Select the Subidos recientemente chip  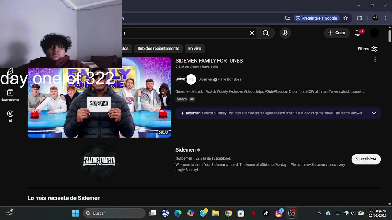click(158, 49)
